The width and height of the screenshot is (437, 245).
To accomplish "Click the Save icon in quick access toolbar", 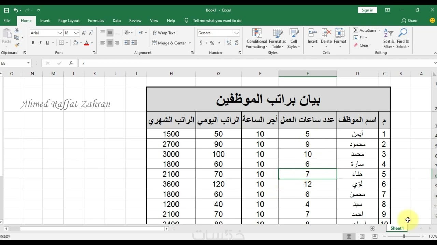I will point(6,10).
